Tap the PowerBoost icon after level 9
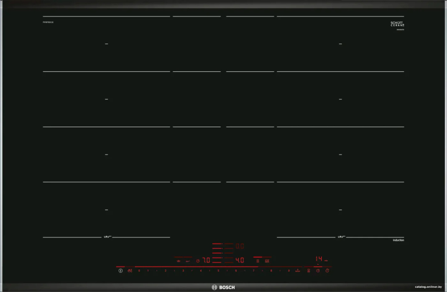This screenshot has height=292, width=447. [x=297, y=270]
